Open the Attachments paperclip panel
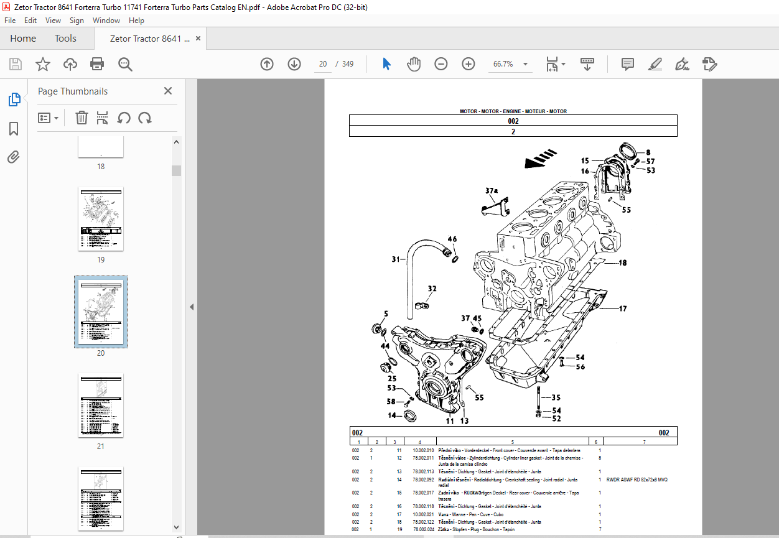 click(x=14, y=157)
